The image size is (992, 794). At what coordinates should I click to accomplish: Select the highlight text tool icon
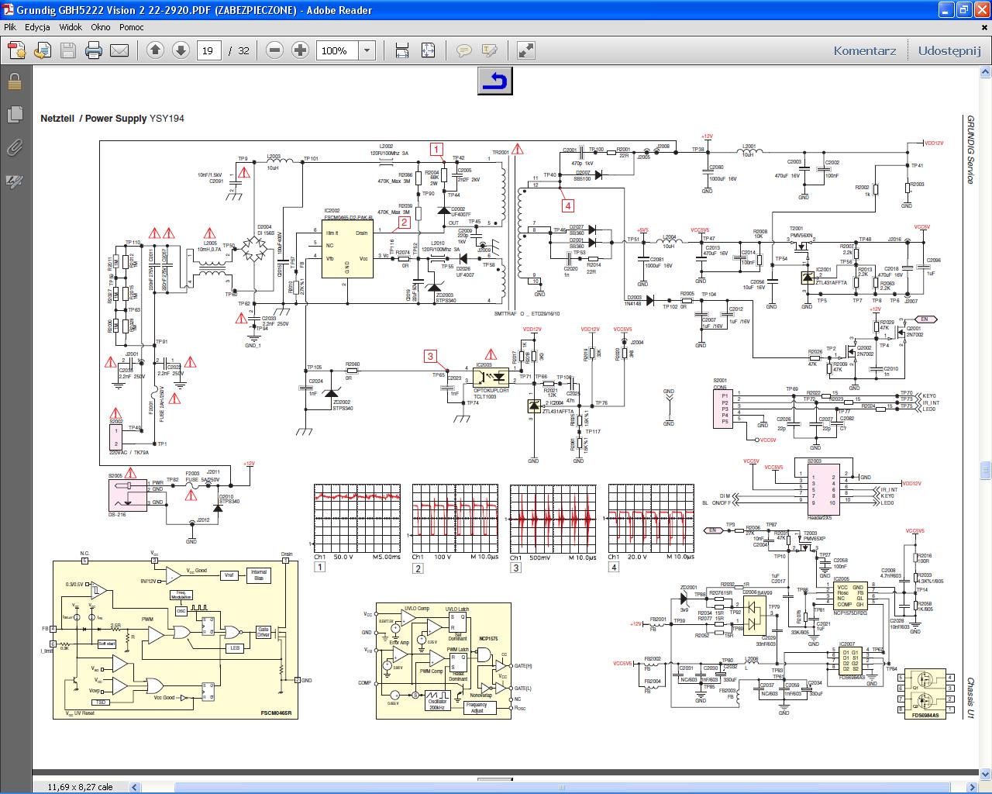[x=490, y=50]
